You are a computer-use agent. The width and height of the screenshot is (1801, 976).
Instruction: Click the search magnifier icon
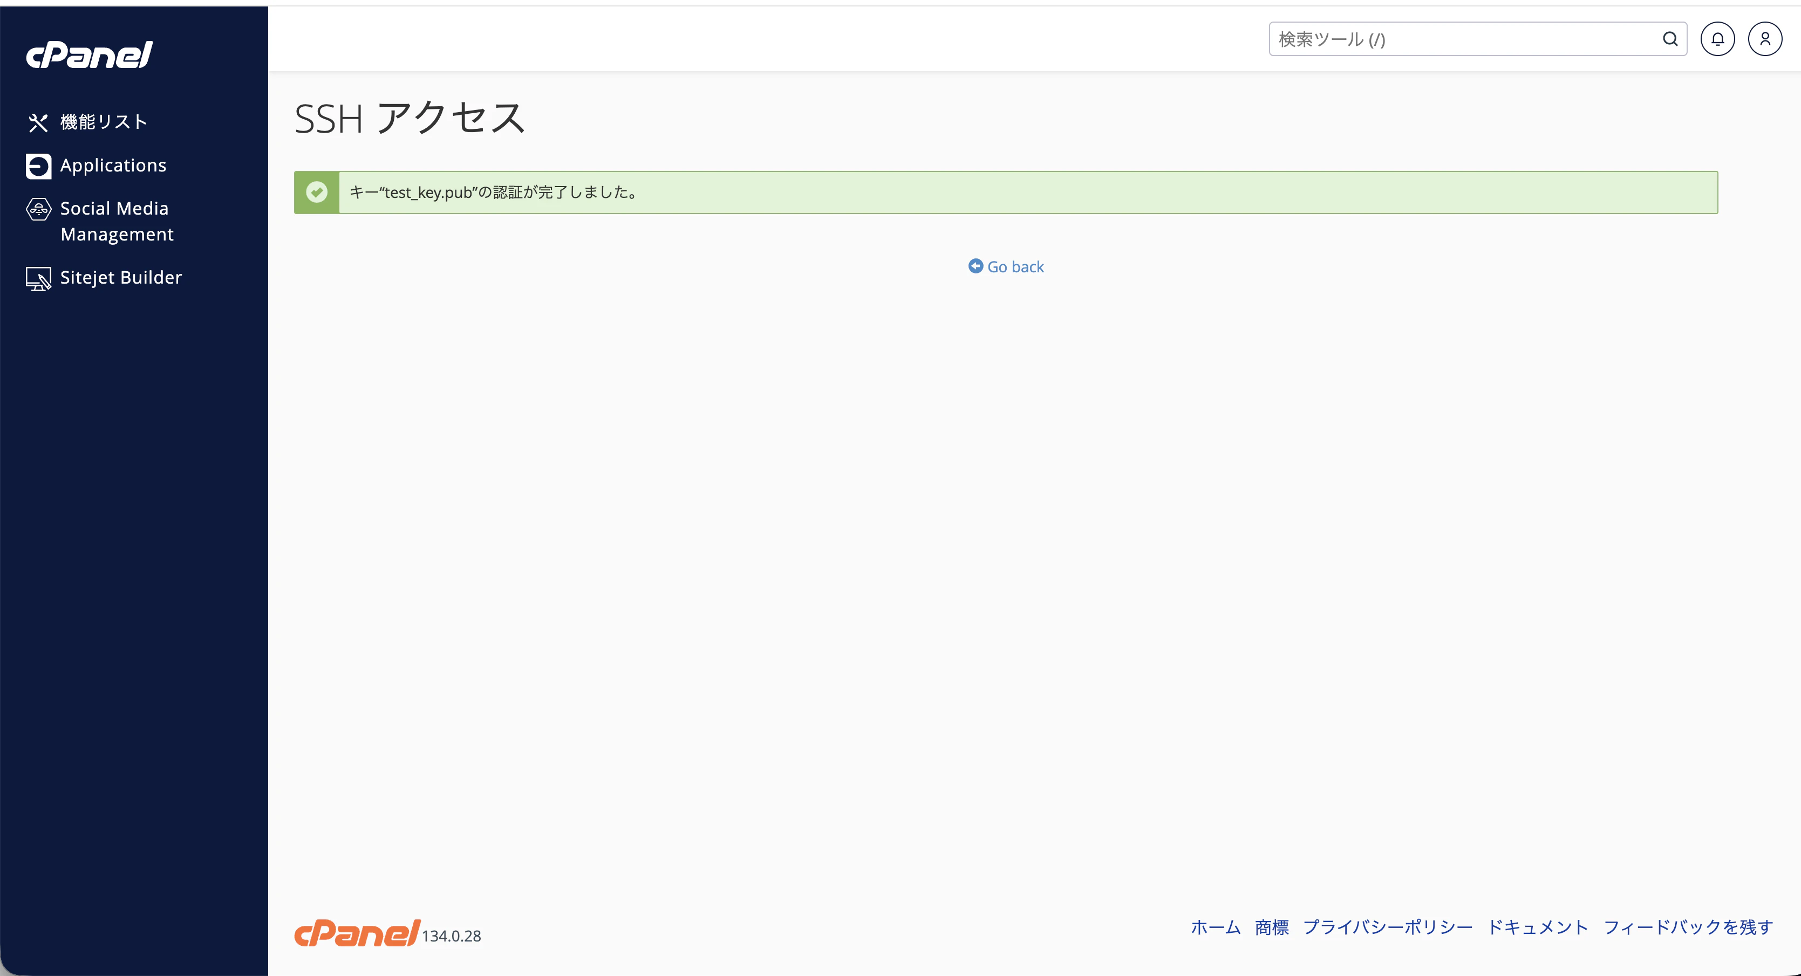point(1669,39)
